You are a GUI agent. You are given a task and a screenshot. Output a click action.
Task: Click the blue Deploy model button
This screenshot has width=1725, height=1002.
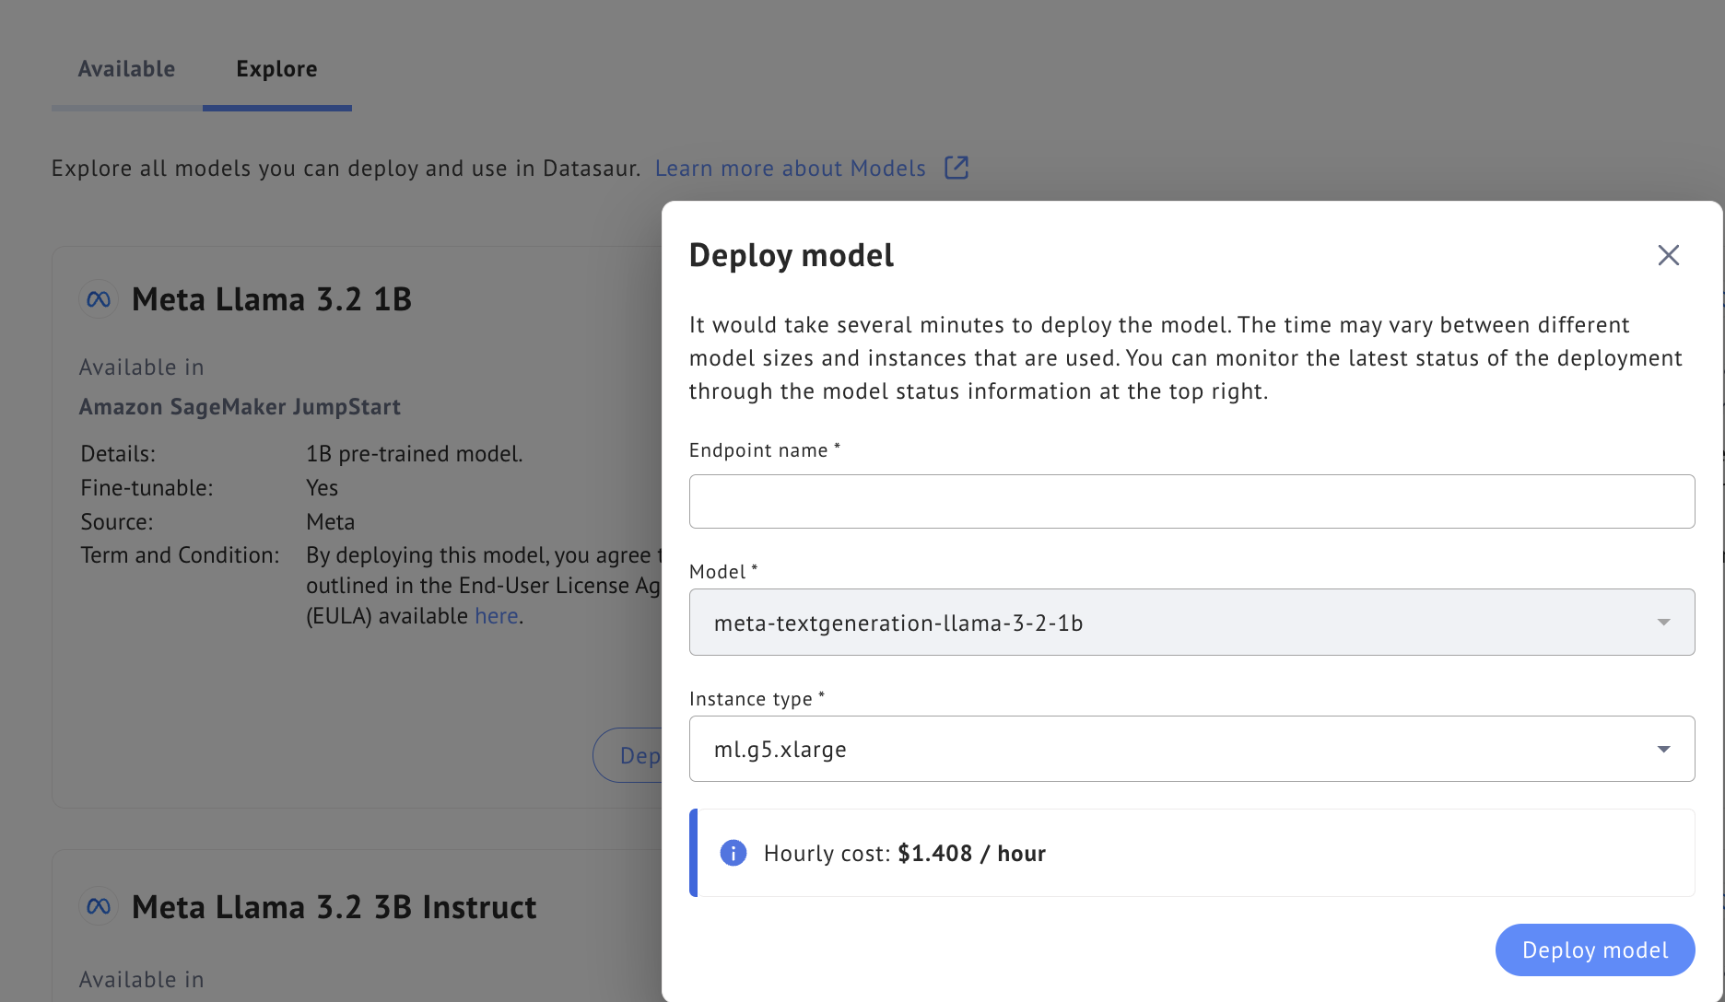click(x=1594, y=950)
